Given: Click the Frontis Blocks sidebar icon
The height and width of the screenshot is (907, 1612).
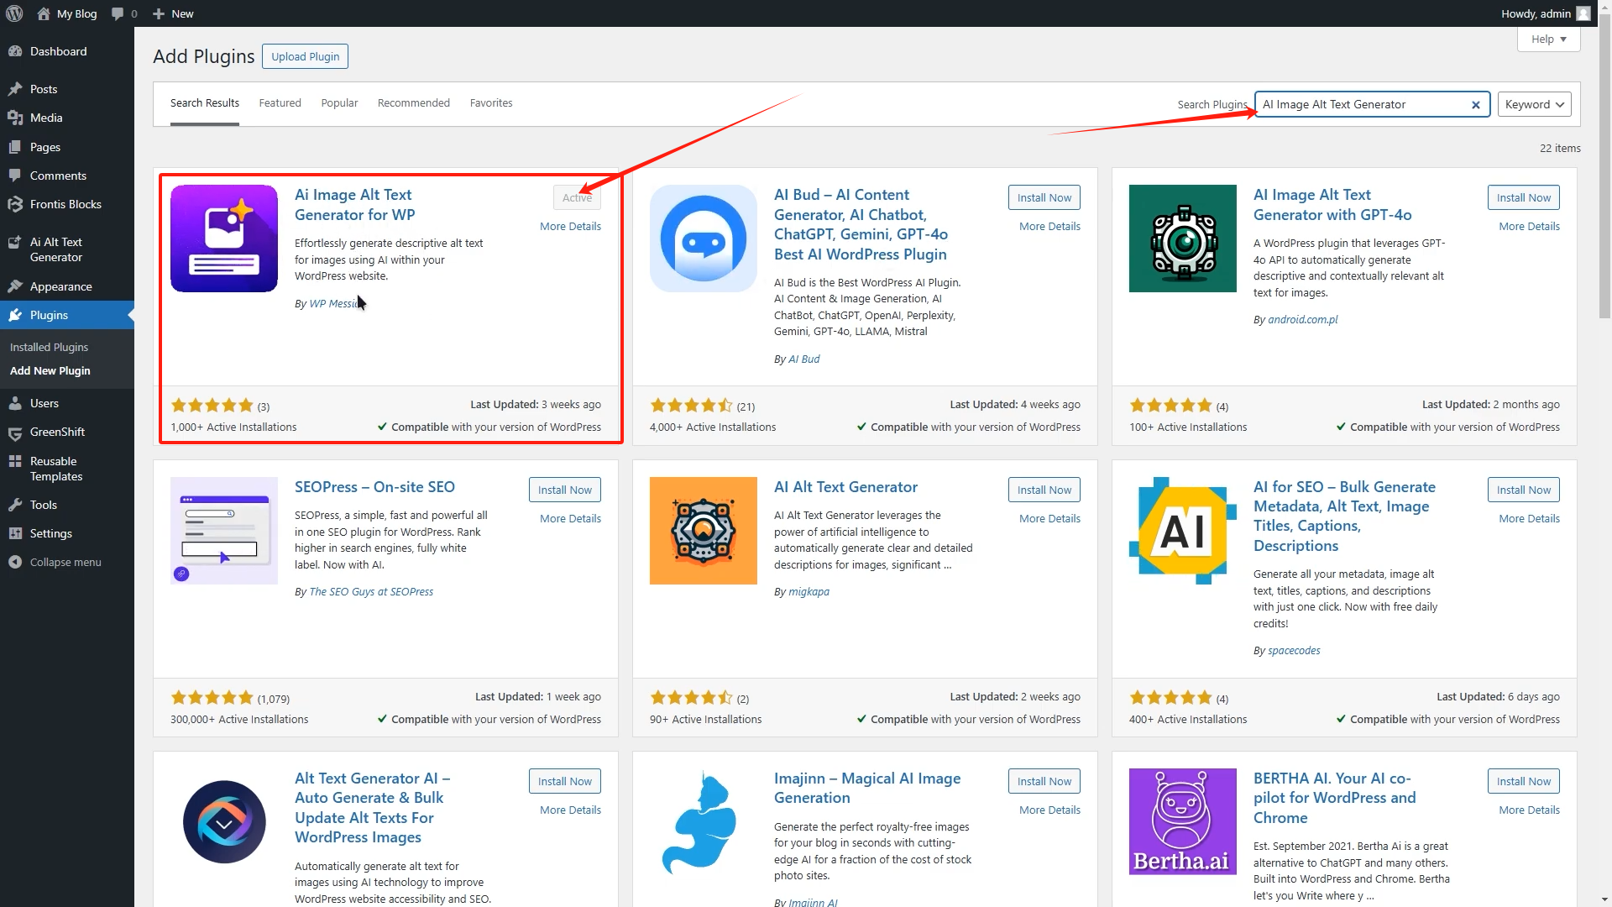Looking at the screenshot, I should coord(15,204).
